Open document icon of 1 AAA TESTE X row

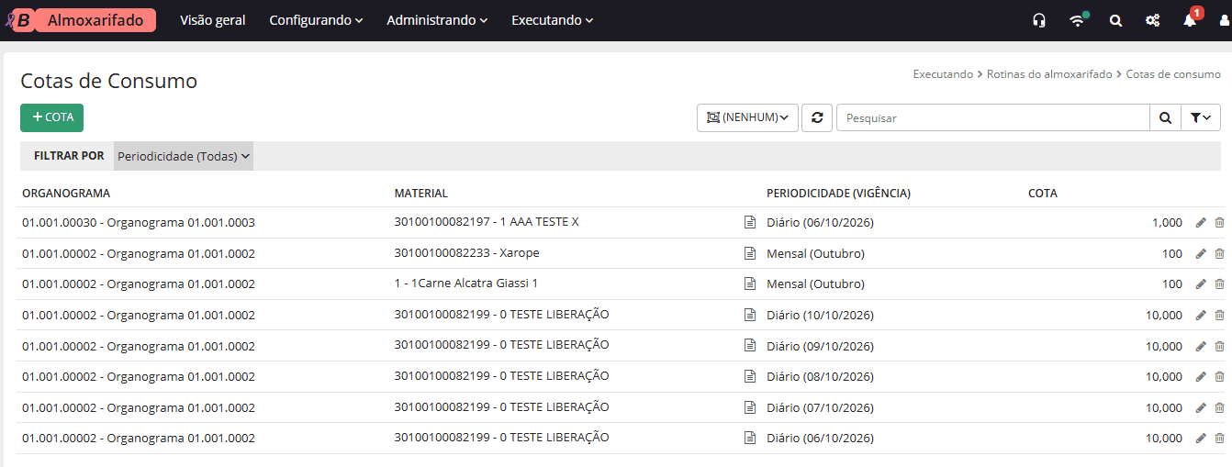click(x=750, y=222)
